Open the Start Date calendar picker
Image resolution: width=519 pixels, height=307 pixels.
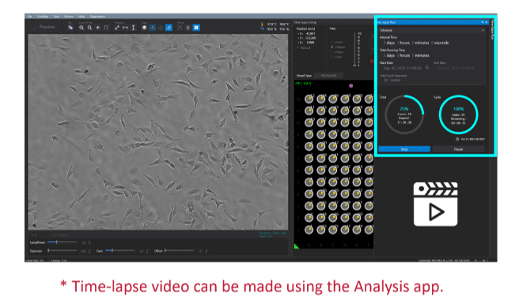[427, 68]
